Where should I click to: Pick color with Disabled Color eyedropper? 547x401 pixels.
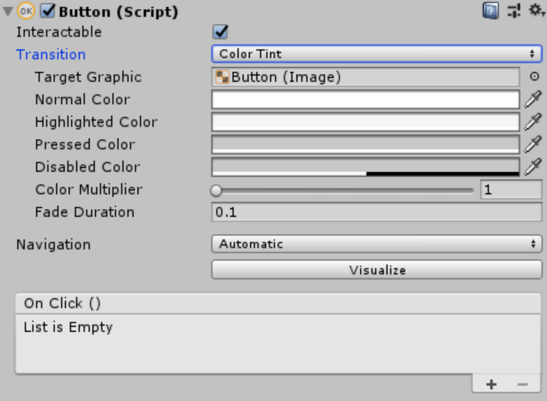coord(532,167)
